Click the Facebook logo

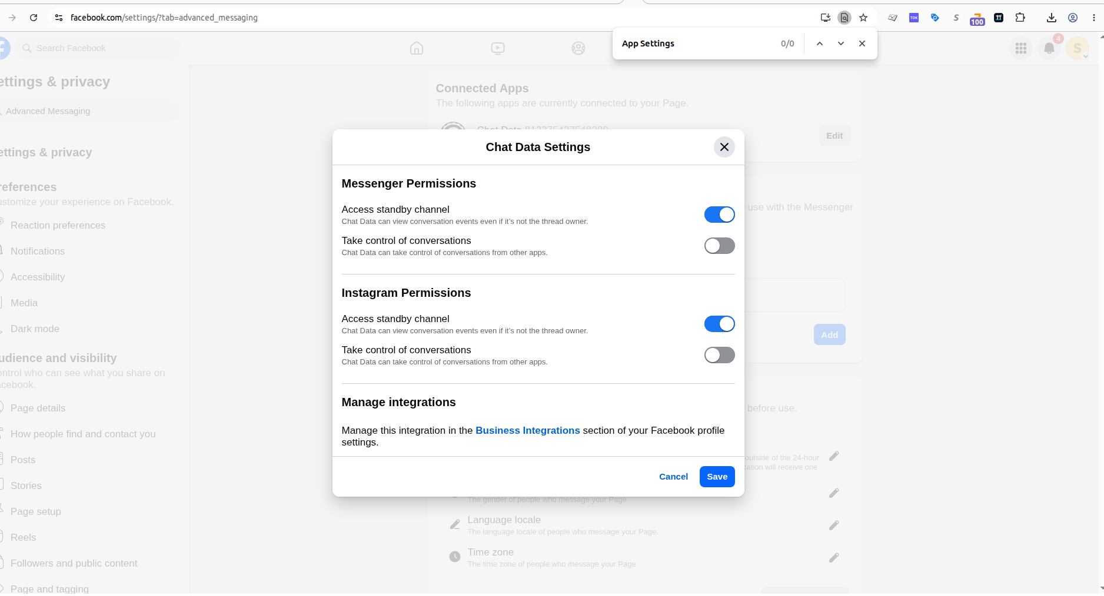tap(3, 48)
